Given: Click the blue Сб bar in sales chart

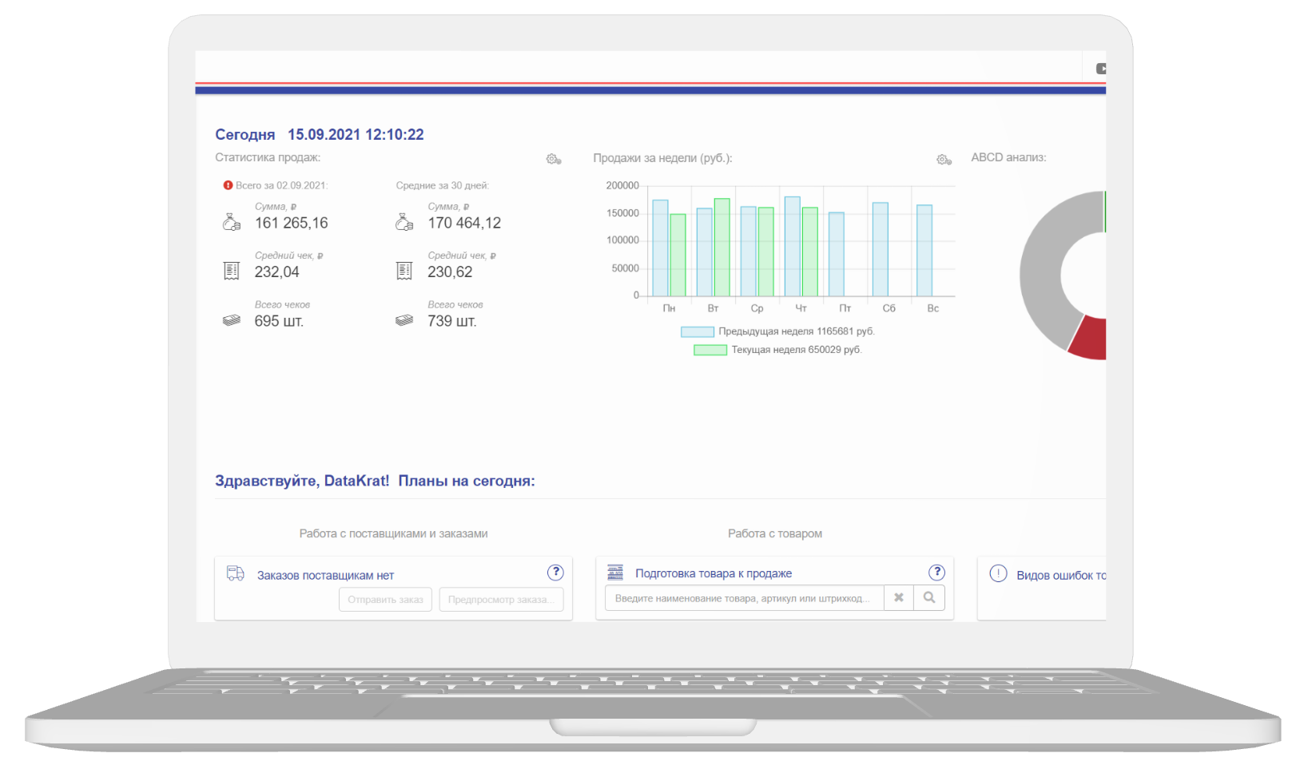Looking at the screenshot, I should pyautogui.click(x=881, y=249).
